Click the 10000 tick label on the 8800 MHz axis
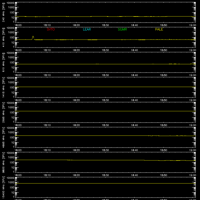200x200 pixels. (10, 153)
